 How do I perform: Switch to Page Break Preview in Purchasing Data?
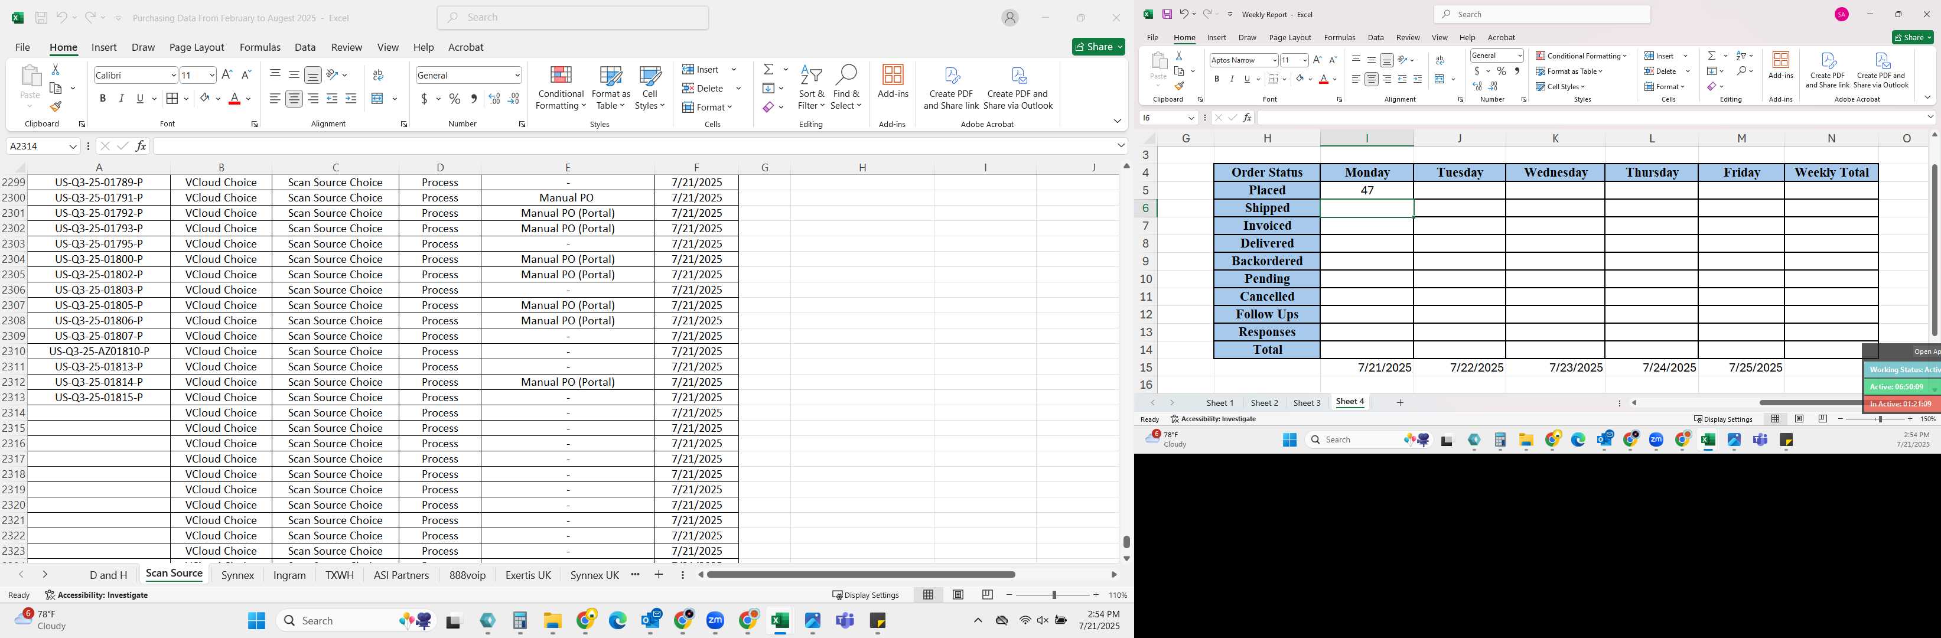(x=987, y=595)
